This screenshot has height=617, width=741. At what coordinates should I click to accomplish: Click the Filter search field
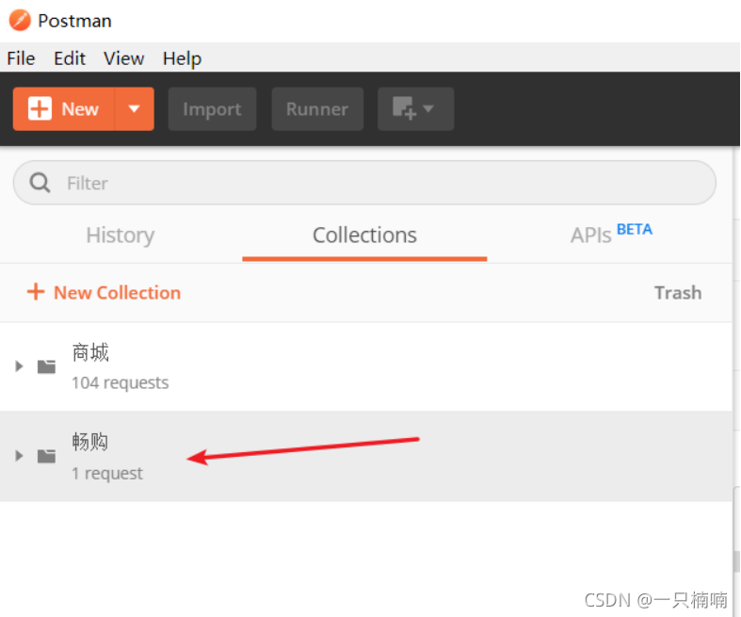click(x=364, y=183)
